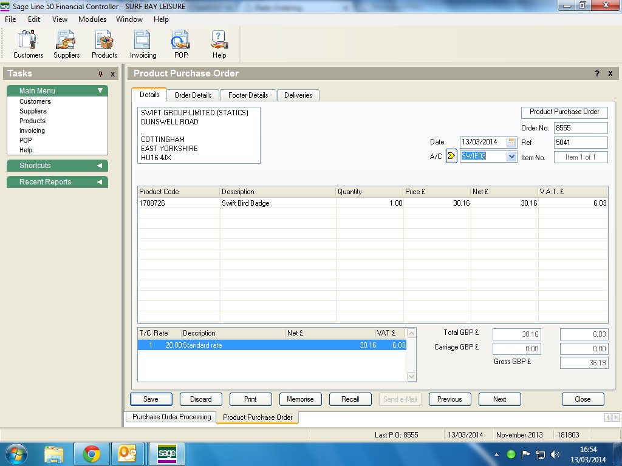
Task: Open the Suppliers toolbar icon
Action: (x=66, y=44)
